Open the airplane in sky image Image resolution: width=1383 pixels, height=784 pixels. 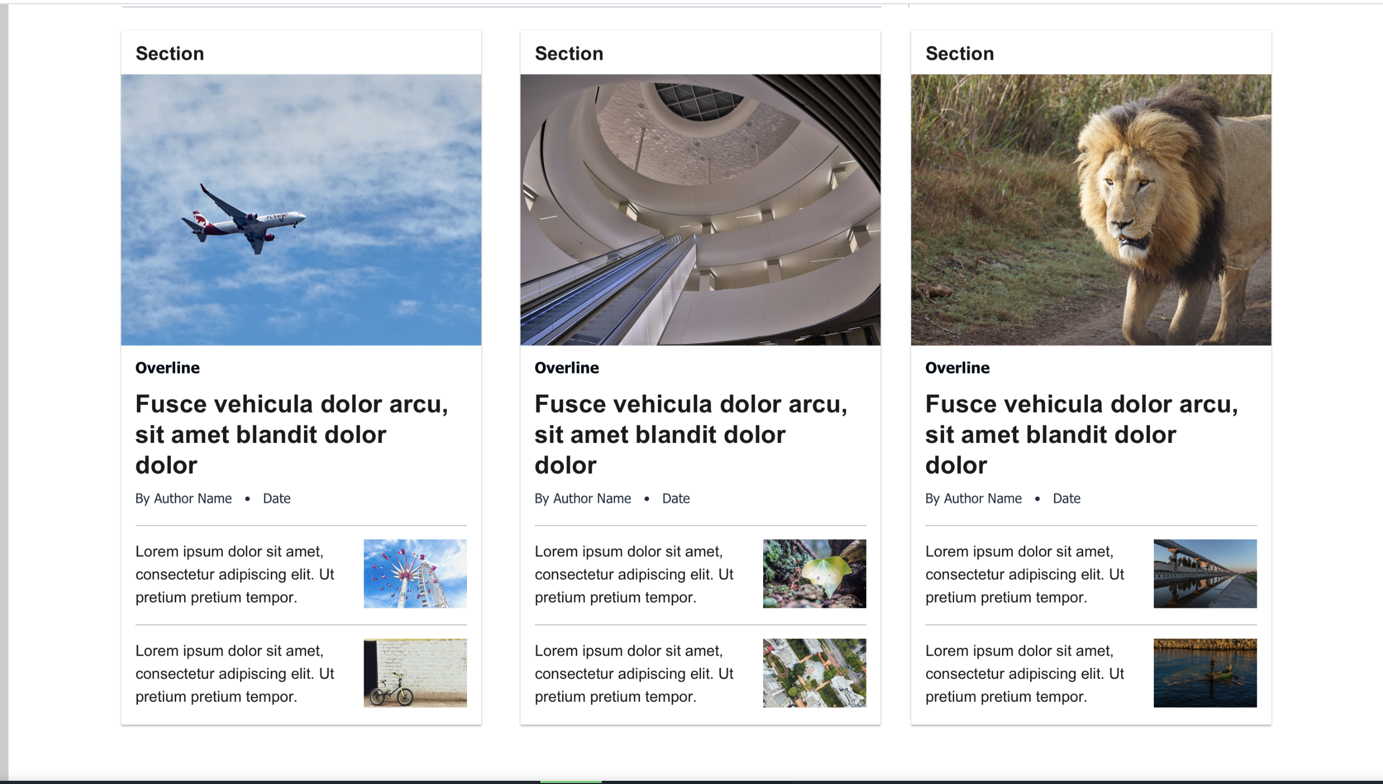point(301,210)
